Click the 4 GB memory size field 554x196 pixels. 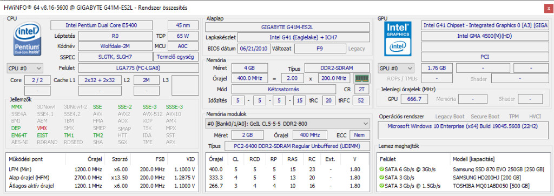click(250, 68)
